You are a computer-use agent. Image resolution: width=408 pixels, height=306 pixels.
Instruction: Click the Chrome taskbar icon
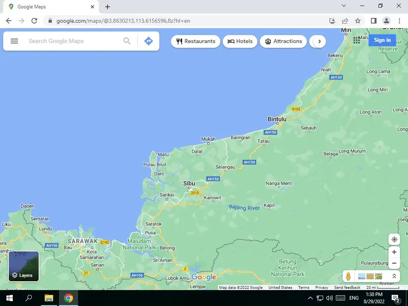(69, 298)
